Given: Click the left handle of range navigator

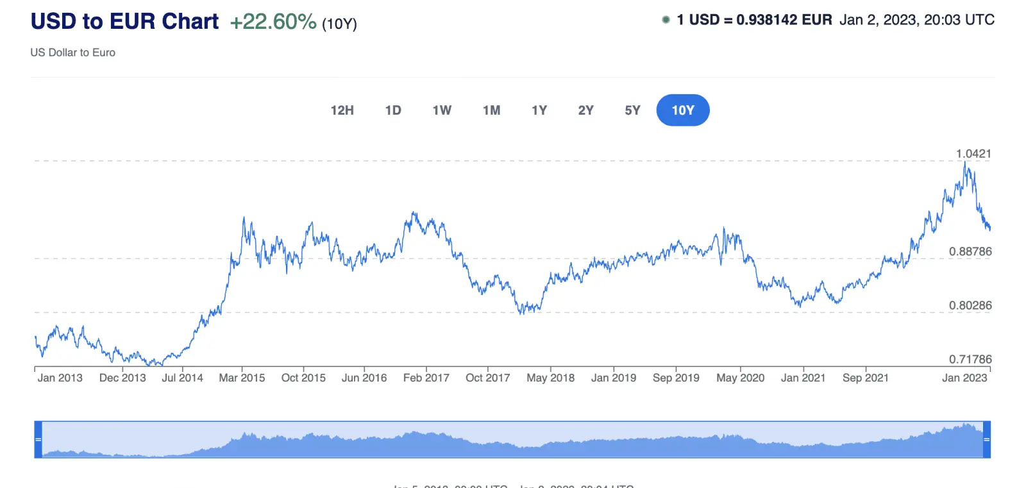Looking at the screenshot, I should [38, 439].
